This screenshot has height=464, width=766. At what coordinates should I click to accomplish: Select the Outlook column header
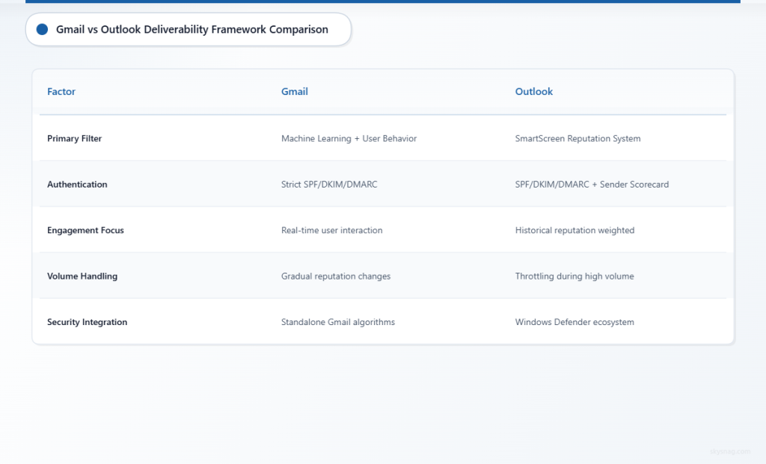tap(533, 91)
